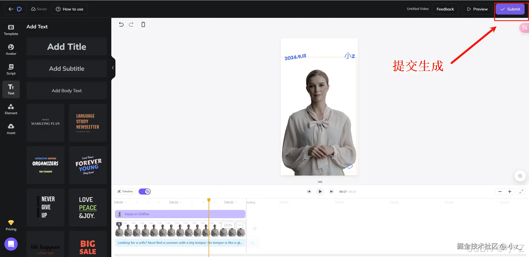Open the Element panel

pos(11,109)
